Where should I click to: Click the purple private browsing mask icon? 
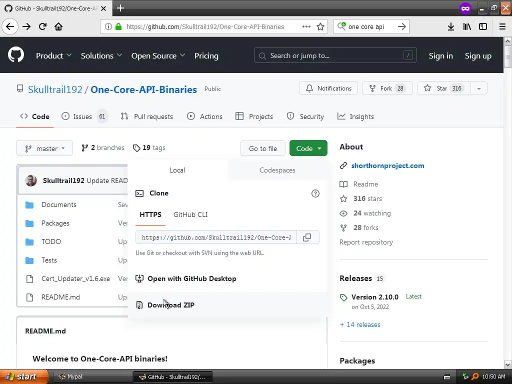click(465, 8)
